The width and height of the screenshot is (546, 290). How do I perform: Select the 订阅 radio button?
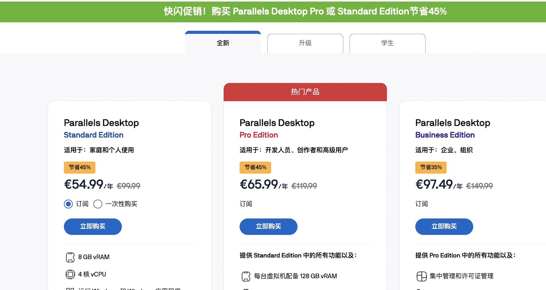coord(68,204)
